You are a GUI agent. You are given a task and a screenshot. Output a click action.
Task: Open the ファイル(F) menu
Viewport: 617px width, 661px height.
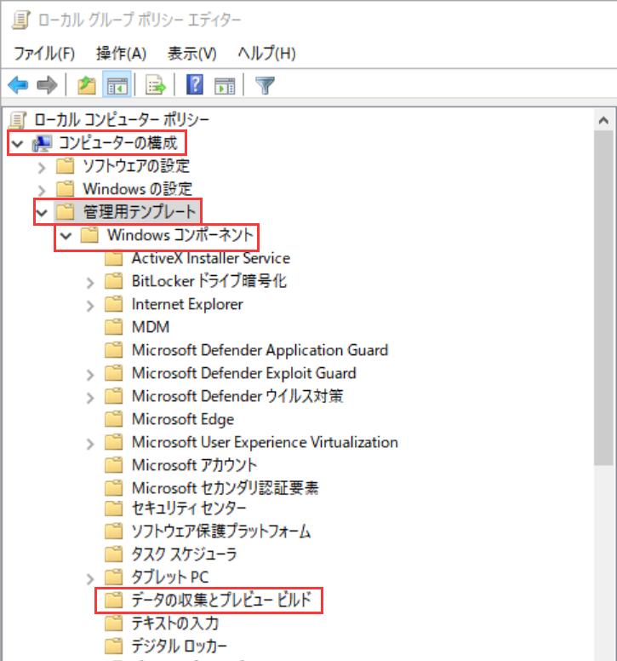pyautogui.click(x=44, y=53)
